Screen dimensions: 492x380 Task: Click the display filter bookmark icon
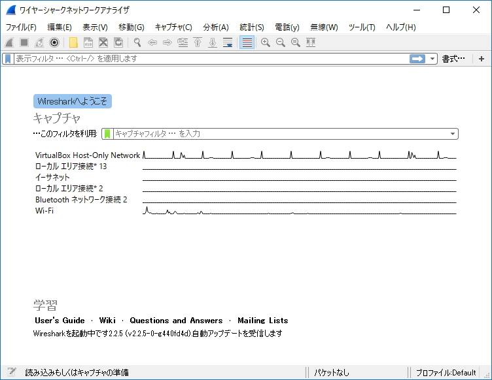click(x=8, y=59)
